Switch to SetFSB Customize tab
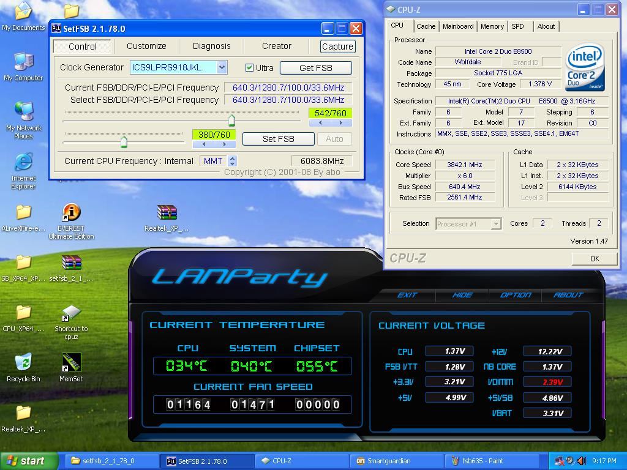The width and height of the screenshot is (627, 470). pyautogui.click(x=146, y=46)
